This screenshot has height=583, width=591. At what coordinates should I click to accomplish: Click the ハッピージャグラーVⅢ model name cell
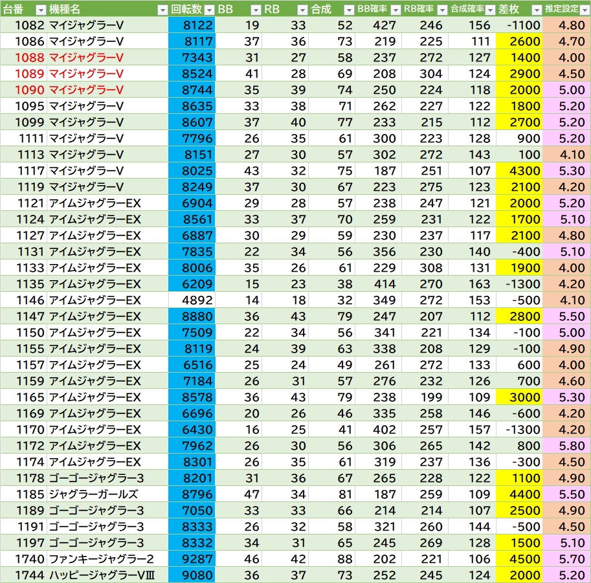tap(107, 575)
